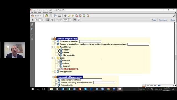The height and width of the screenshot is (100, 177).
Task: Click the isolated tumor cells count field
Action: coord(138,44)
